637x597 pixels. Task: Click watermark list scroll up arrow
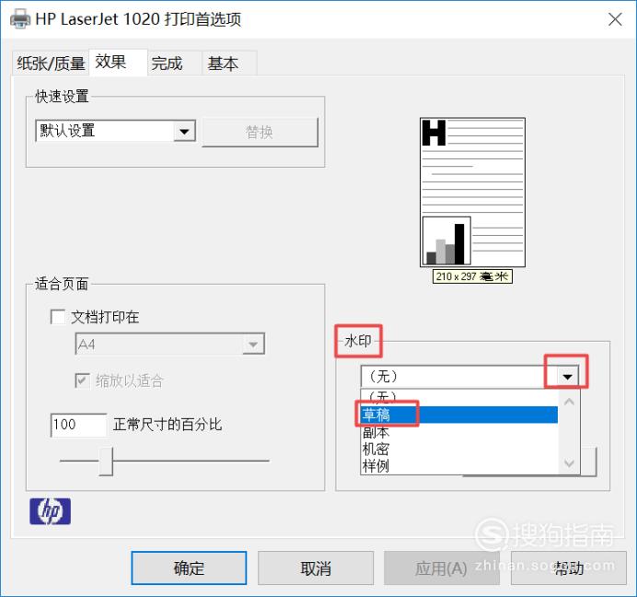569,402
